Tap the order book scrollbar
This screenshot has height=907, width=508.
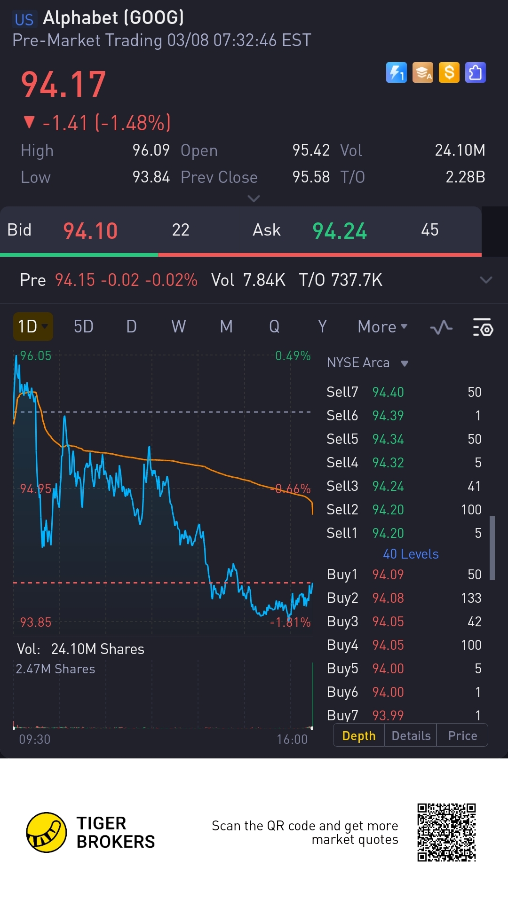click(492, 548)
